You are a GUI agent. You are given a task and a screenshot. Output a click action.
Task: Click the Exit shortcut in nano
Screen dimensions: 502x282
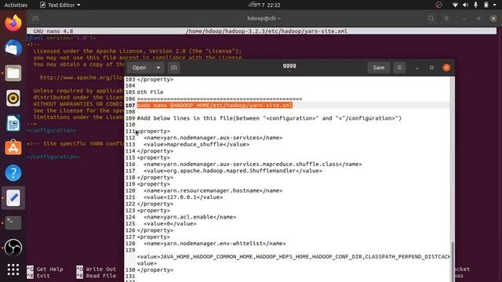pos(38,276)
